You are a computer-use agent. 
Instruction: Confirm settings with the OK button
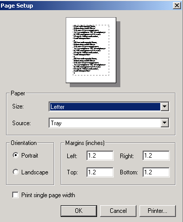pos(79,211)
